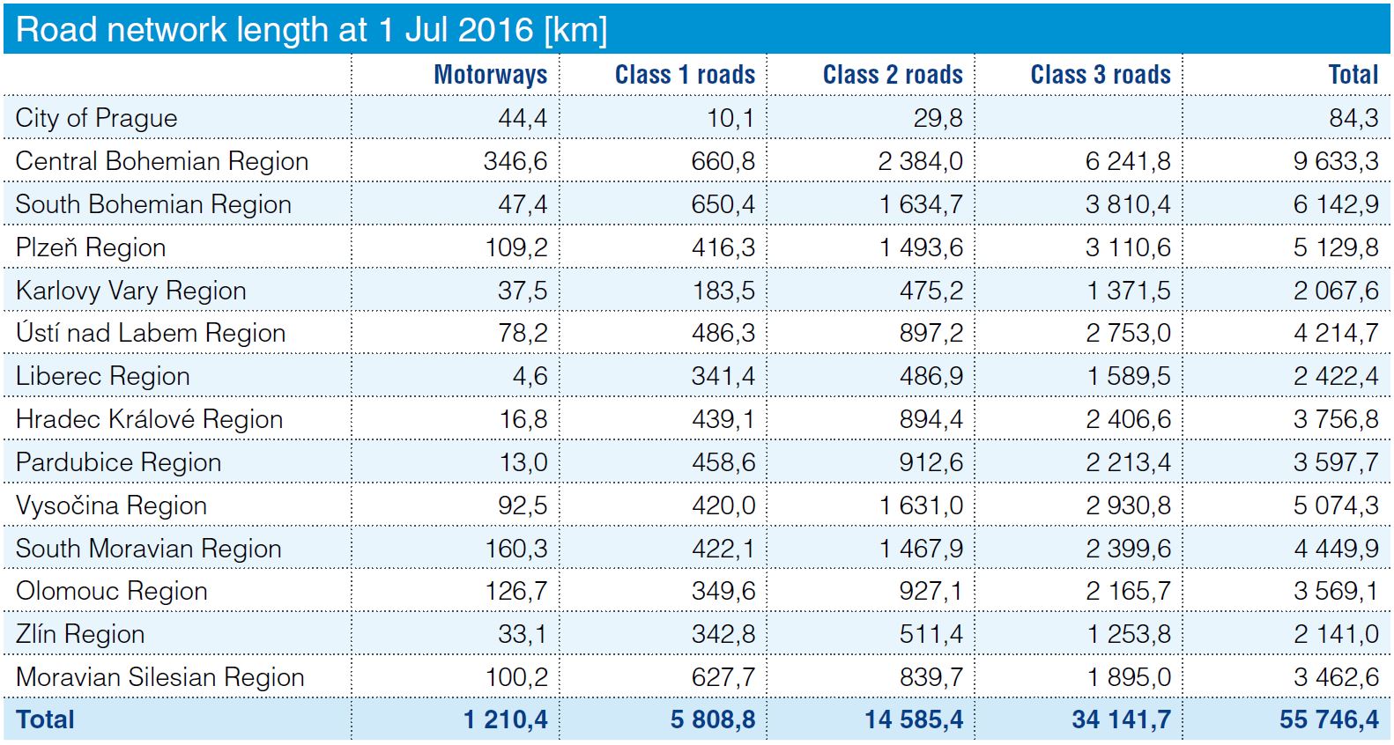Select Hradec Králové Class 1 value 439,1

click(x=723, y=419)
